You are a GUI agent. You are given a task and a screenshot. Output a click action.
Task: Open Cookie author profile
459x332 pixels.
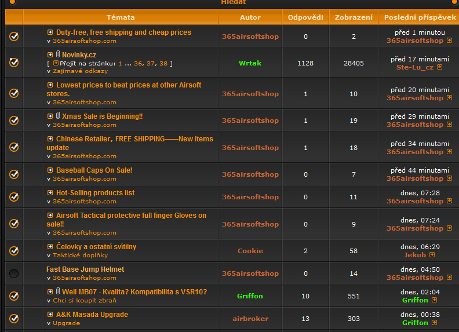pos(250,251)
